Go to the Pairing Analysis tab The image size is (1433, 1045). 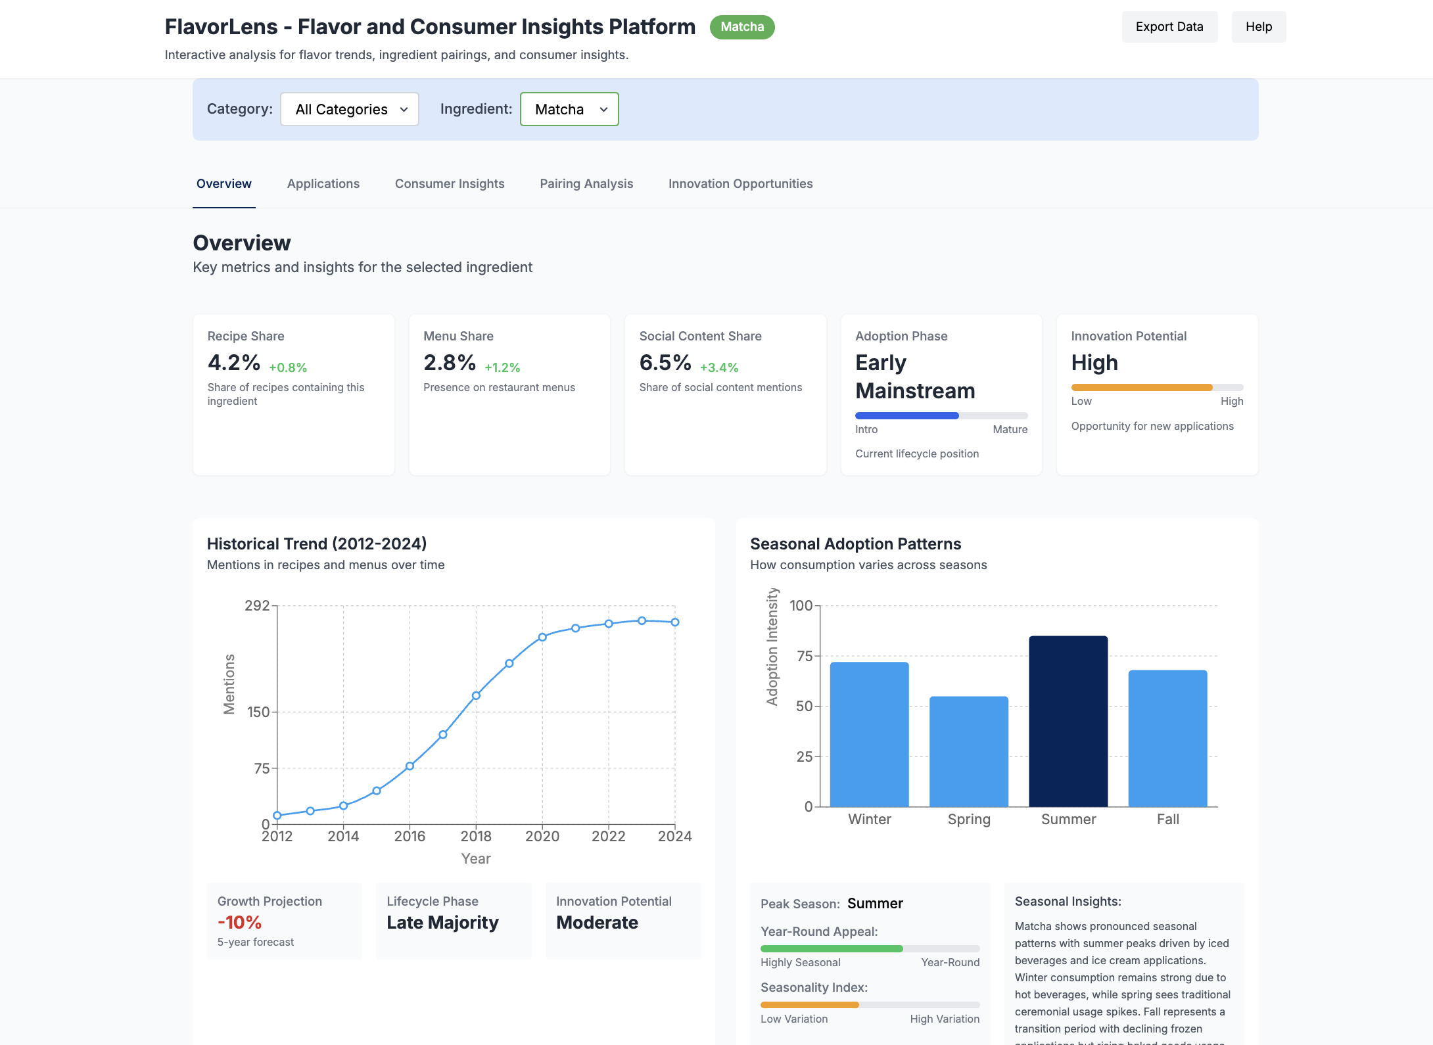click(x=586, y=184)
